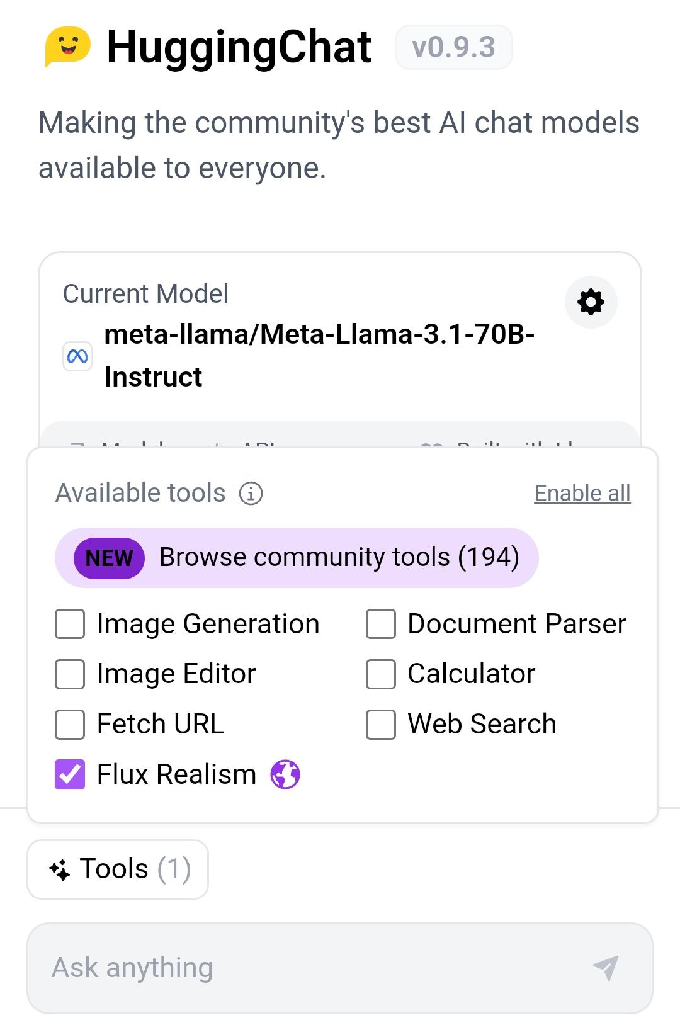Uncheck the Flux Realism tool
Viewport: 680px width, 1030px height.
[70, 774]
